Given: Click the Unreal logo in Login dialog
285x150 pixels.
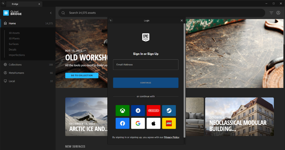Looking at the screenshot, I should click(111, 20).
